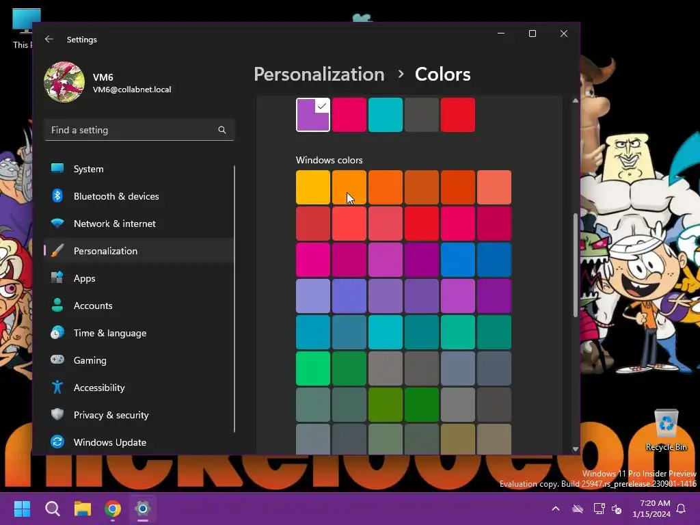Open the Accounts page

(x=139, y=306)
